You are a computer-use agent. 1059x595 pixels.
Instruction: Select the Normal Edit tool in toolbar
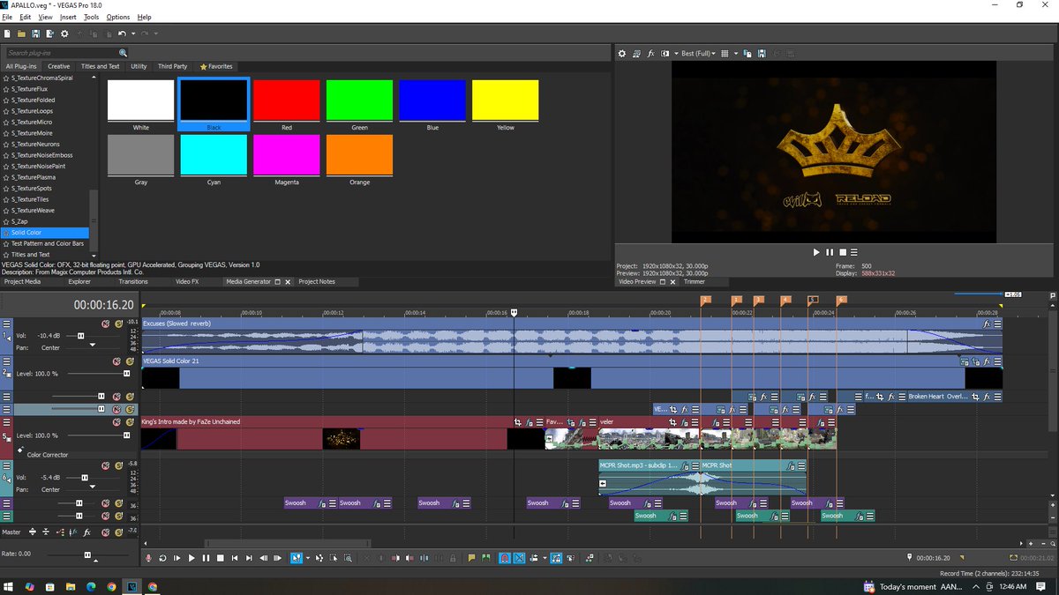(296, 558)
